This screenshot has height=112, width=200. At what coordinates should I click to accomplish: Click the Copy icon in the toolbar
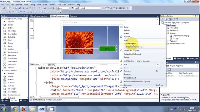point(27,8)
